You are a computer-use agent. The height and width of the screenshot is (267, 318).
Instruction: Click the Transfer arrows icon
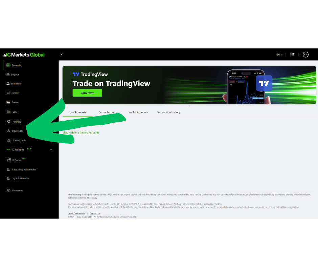click(x=8, y=93)
